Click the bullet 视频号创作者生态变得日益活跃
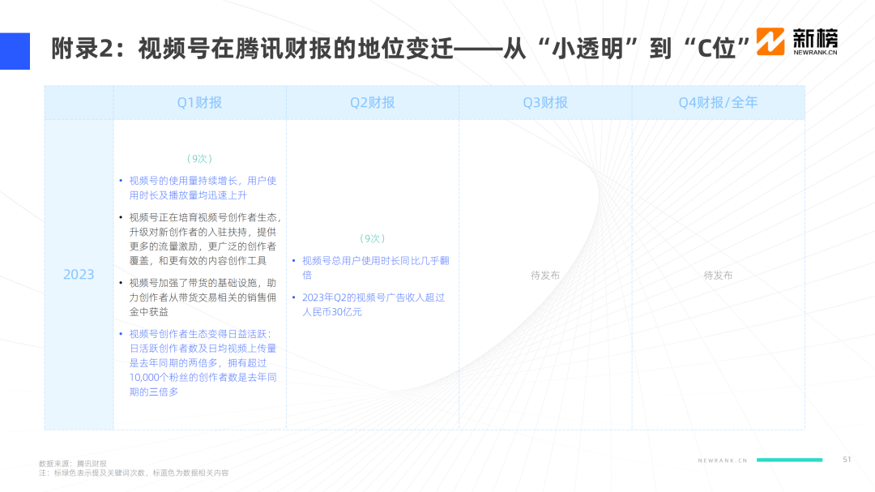This screenshot has width=875, height=492. 198,363
